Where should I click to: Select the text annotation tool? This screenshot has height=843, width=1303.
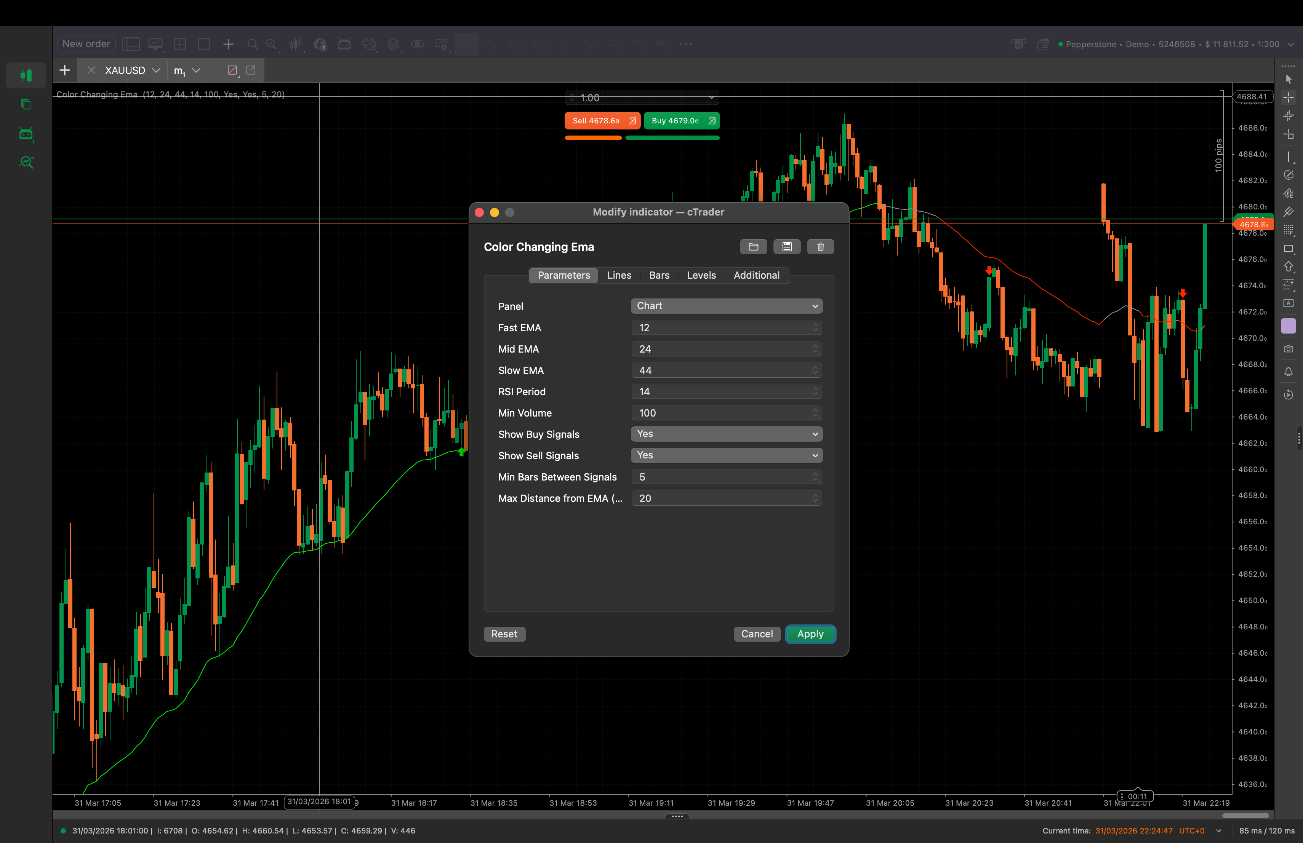(1288, 303)
